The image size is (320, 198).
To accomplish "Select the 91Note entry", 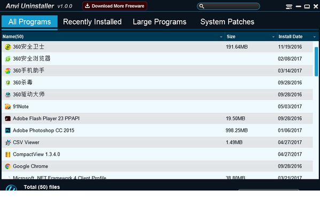I will (21, 107).
